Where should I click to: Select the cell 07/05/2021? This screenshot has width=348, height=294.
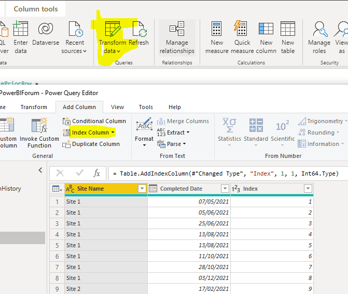[x=189, y=202]
